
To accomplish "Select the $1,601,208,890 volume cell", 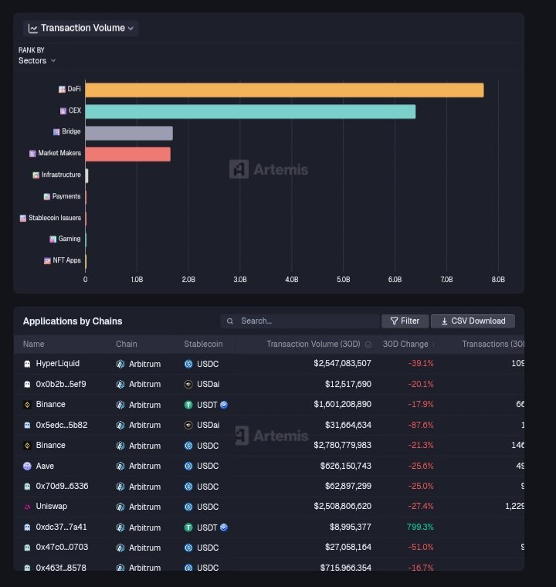I will (x=342, y=404).
